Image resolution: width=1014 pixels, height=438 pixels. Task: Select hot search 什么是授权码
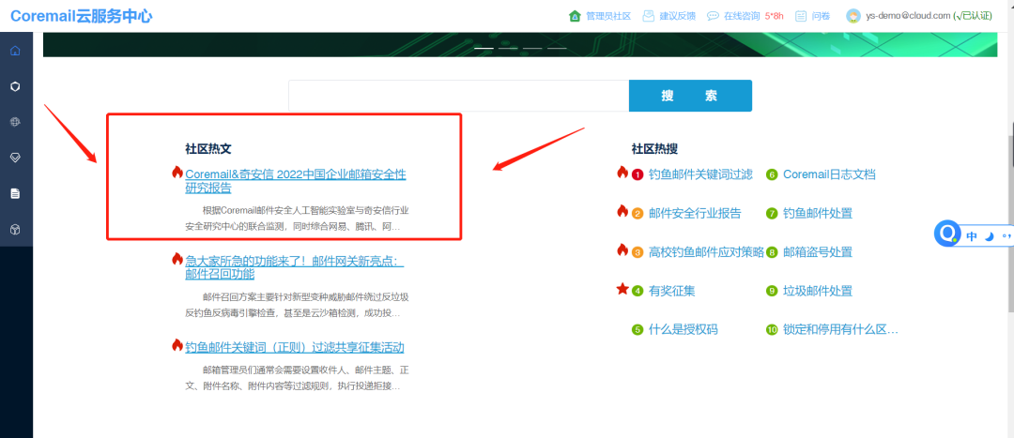tap(683, 329)
